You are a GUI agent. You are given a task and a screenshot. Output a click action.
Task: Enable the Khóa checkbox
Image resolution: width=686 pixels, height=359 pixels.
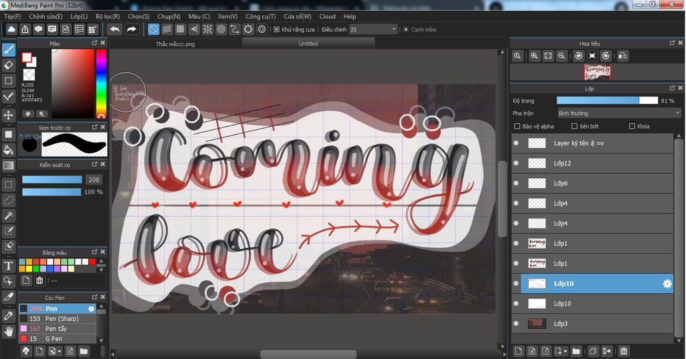(632, 126)
